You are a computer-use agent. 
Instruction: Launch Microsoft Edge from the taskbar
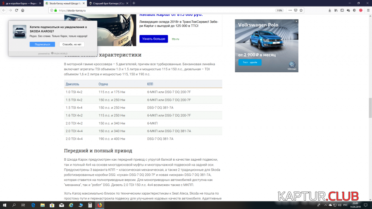[33, 205]
